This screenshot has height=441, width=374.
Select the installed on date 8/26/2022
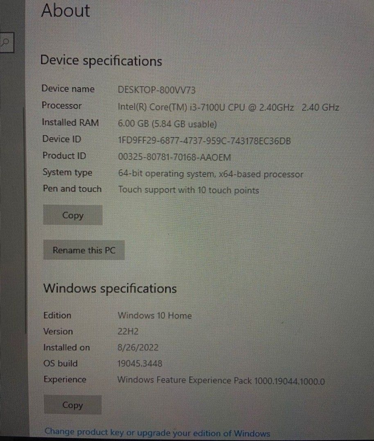tap(138, 347)
